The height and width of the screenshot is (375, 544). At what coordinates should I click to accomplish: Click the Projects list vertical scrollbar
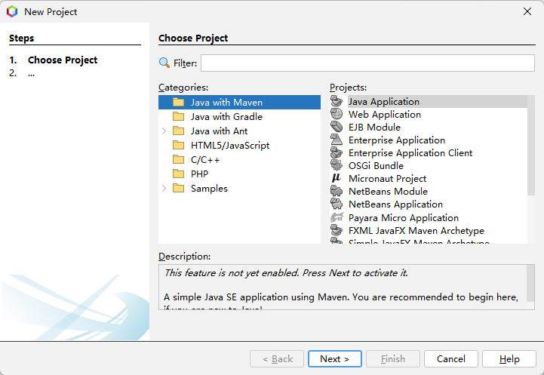tap(531, 146)
